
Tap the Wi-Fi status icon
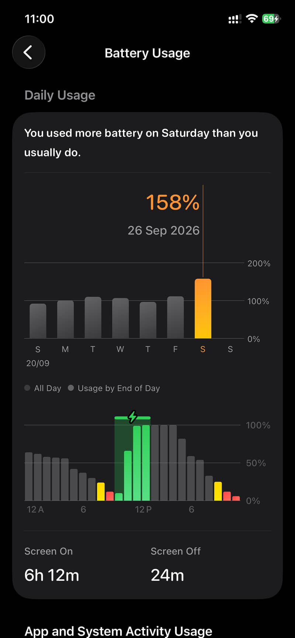pyautogui.click(x=251, y=19)
